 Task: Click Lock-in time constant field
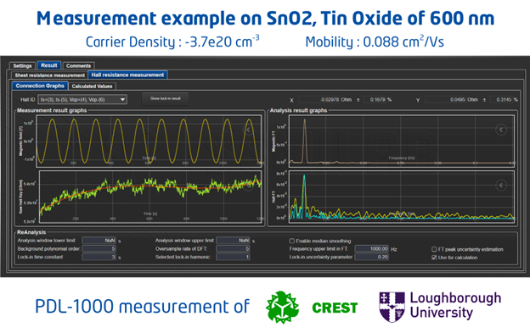click(99, 257)
